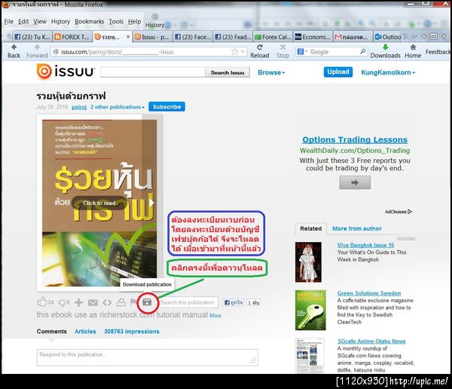Open SGcafe Anime Otaku News link

[x=371, y=341]
